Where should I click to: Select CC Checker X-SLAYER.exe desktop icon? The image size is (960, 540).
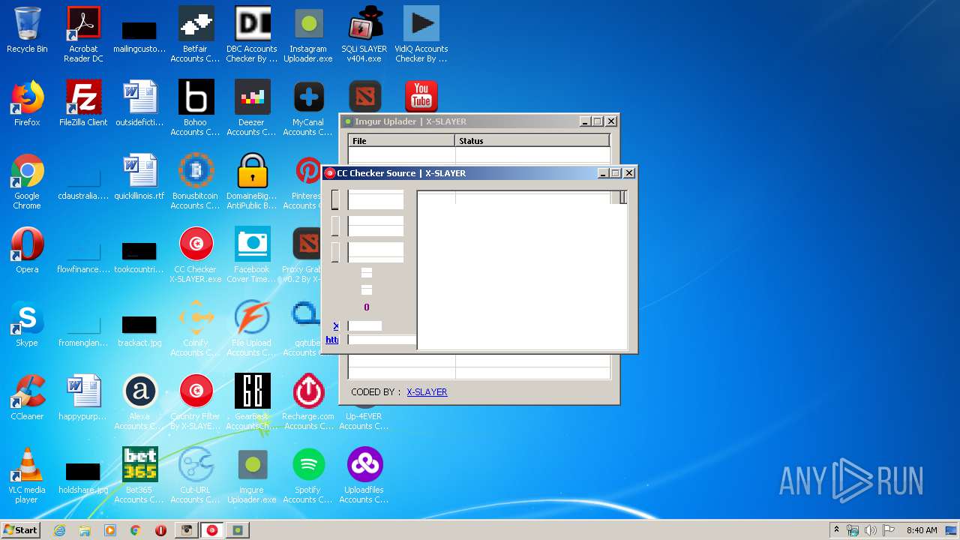(196, 255)
